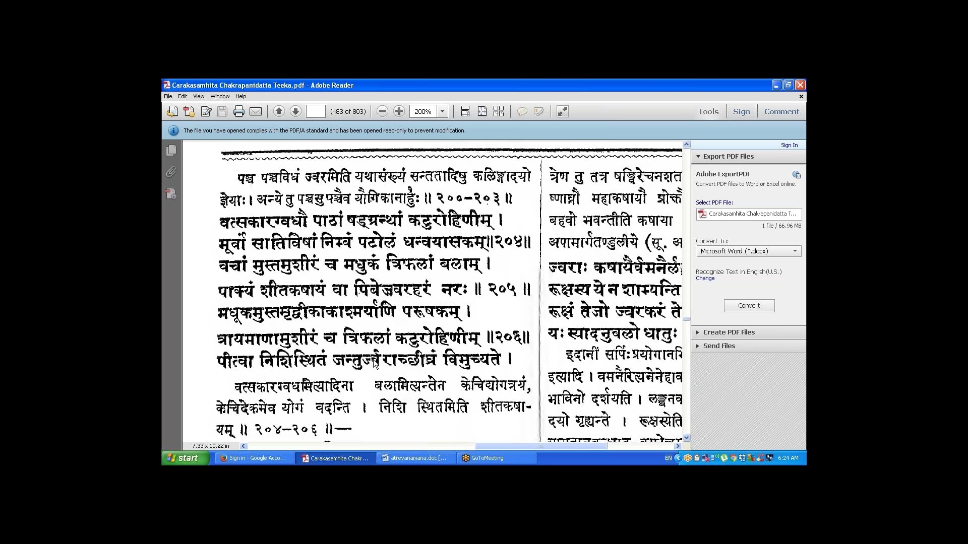Open Attachments paperclip panel icon
The height and width of the screenshot is (544, 968).
[171, 172]
